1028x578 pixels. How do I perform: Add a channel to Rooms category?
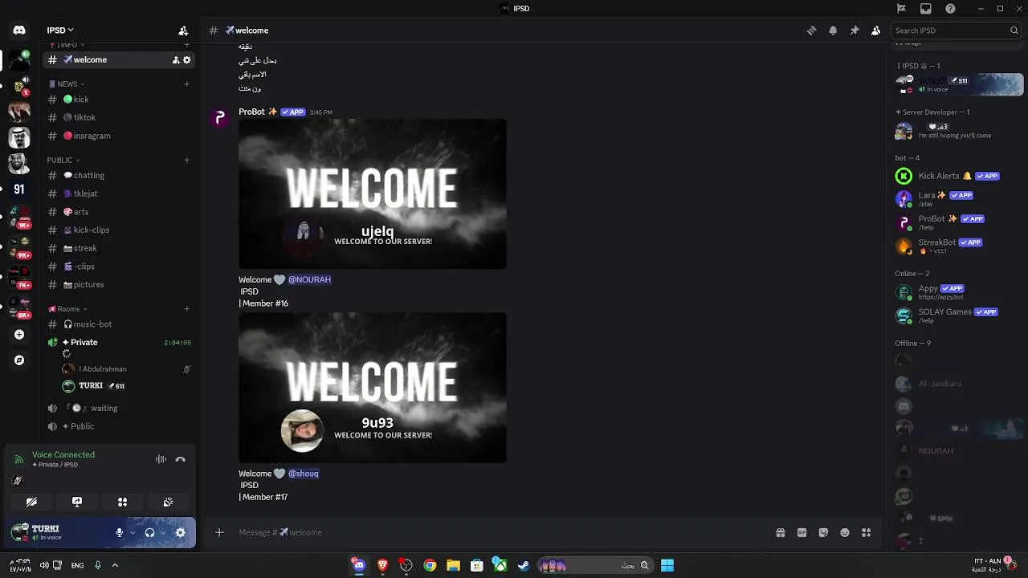187,309
